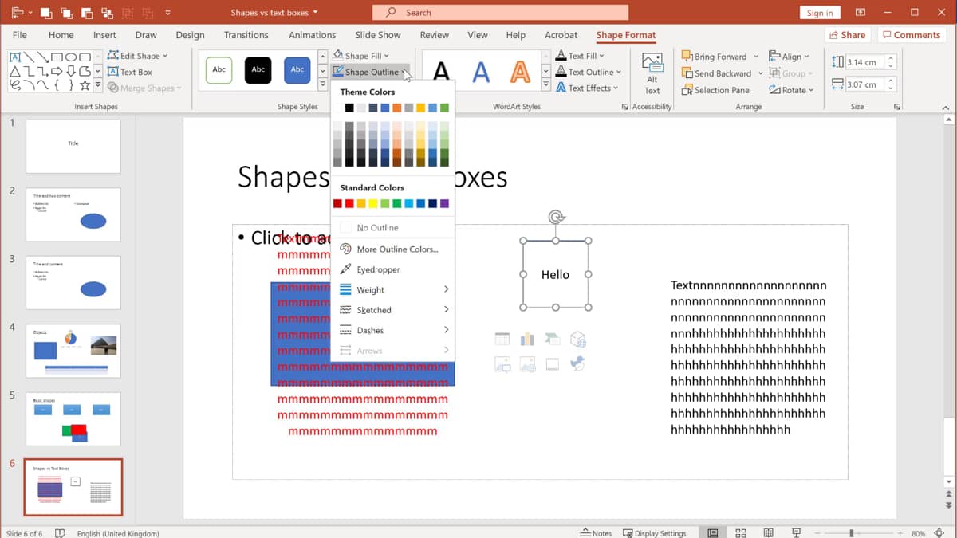Screen dimensions: 957x538
Task: Open the Text Effects dropdown
Action: [586, 88]
